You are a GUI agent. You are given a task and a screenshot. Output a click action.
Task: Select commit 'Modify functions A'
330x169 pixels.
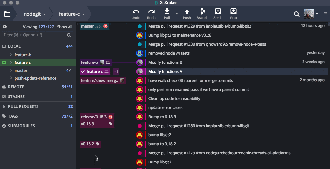(165, 72)
